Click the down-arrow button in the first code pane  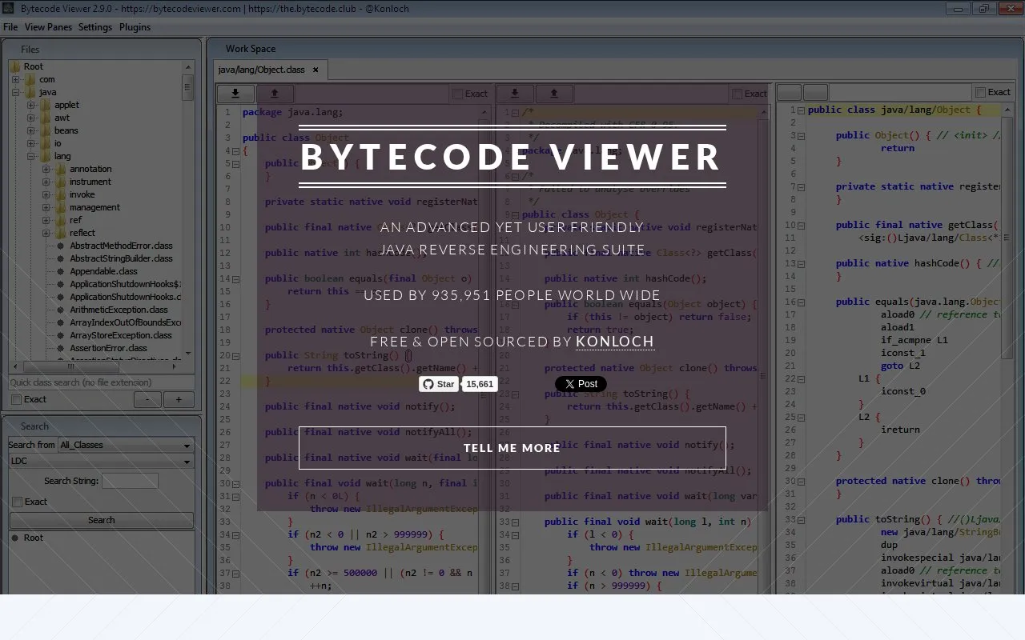pyautogui.click(x=236, y=94)
